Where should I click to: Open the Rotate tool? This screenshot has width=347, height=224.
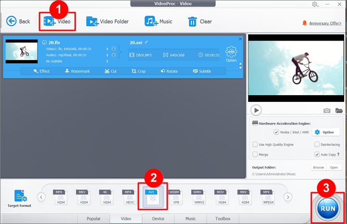click(169, 71)
